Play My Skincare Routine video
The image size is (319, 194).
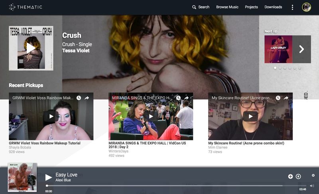250,116
